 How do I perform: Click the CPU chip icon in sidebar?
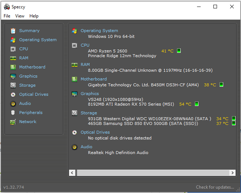coord(13,49)
